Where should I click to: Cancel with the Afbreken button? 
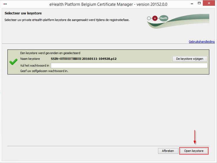coord(168,151)
